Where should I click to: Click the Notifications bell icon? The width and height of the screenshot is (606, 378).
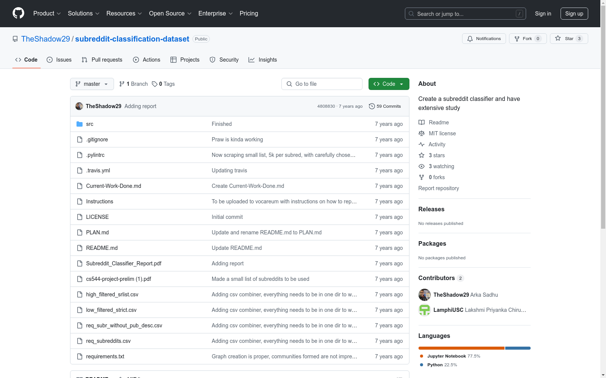tap(470, 39)
